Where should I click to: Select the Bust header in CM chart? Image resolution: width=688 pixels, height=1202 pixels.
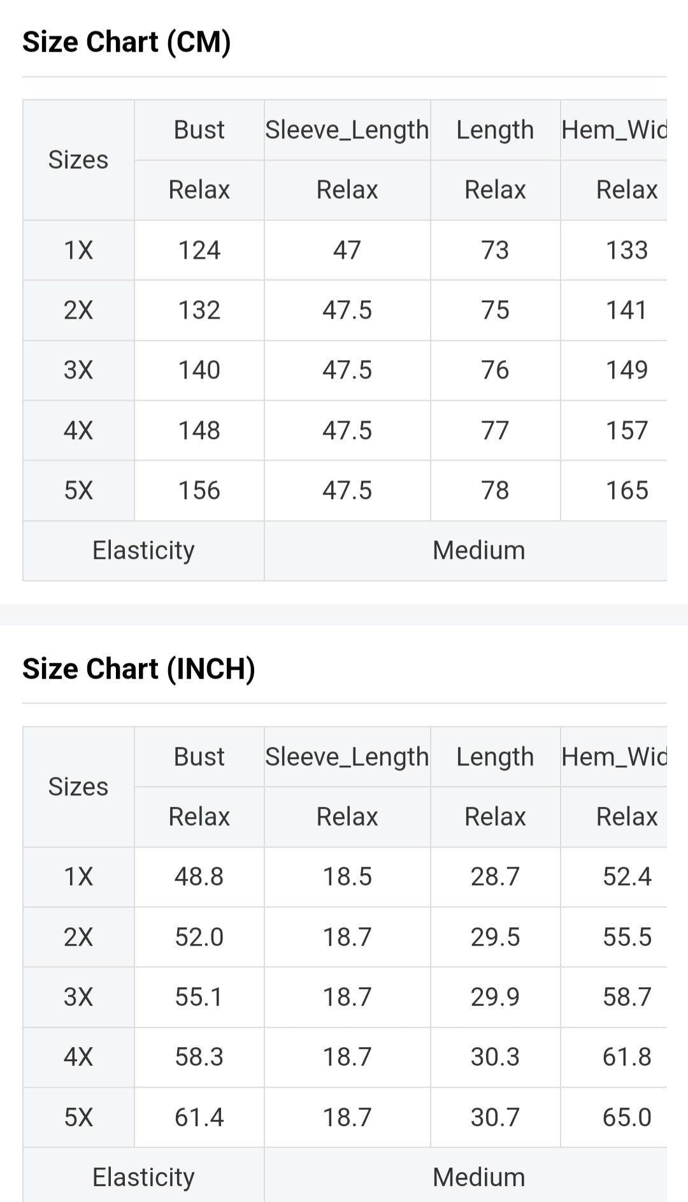199,130
